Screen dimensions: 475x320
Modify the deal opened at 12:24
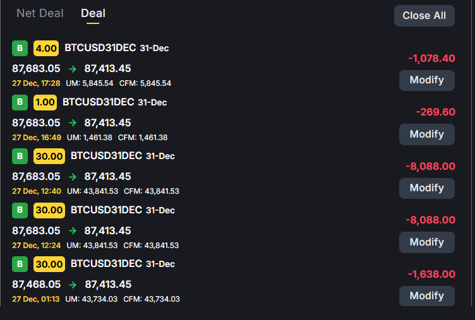[426, 242]
